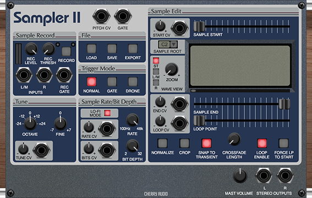Click the REC GATE jack

[64, 75]
